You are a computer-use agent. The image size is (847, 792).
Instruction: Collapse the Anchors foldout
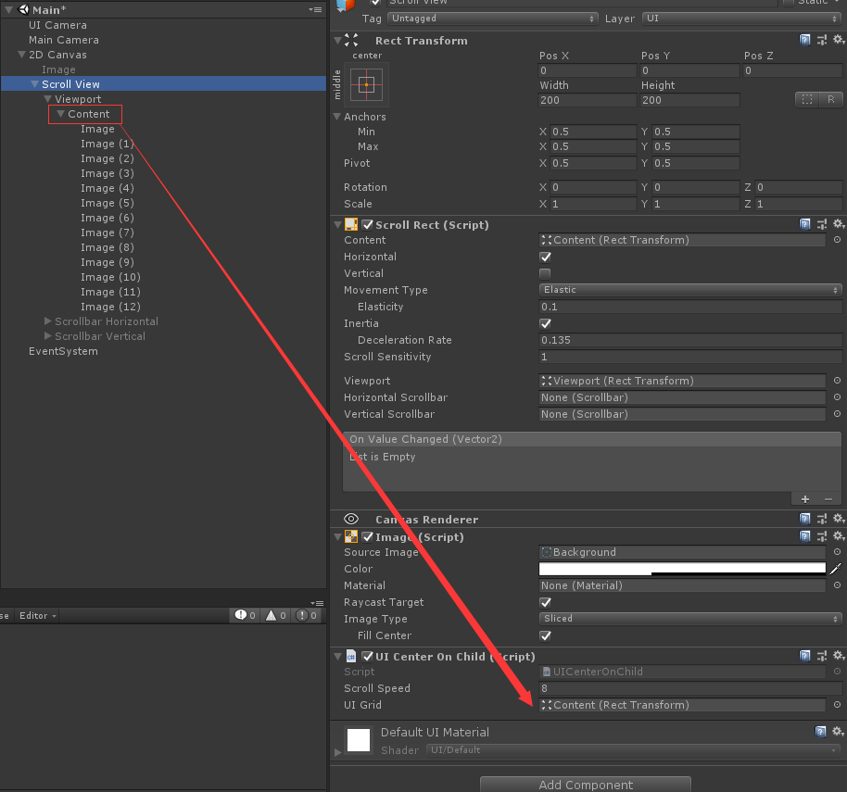click(x=337, y=117)
